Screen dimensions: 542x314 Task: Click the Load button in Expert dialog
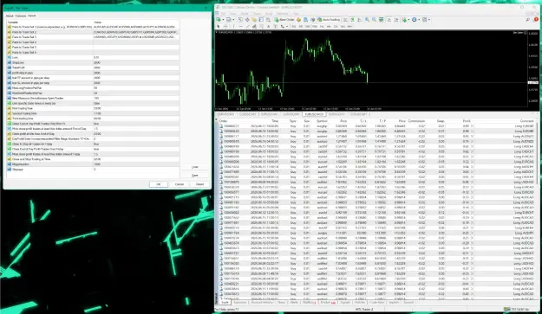click(195, 167)
